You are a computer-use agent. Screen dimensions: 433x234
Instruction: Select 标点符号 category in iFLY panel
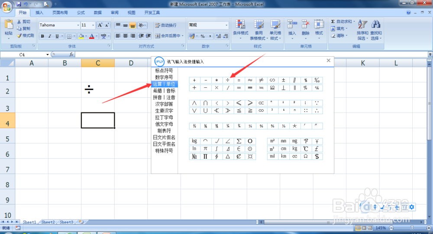pyautogui.click(x=164, y=71)
